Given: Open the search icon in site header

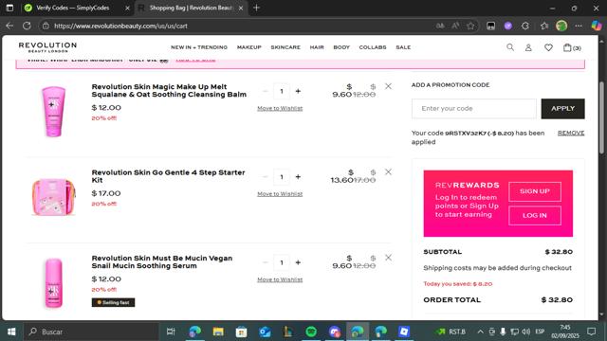Looking at the screenshot, I should [510, 47].
